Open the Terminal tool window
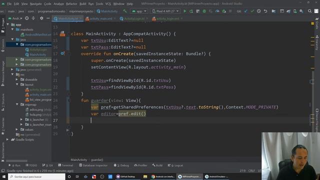Viewport: 320px width, 180px height. [x=65, y=165]
